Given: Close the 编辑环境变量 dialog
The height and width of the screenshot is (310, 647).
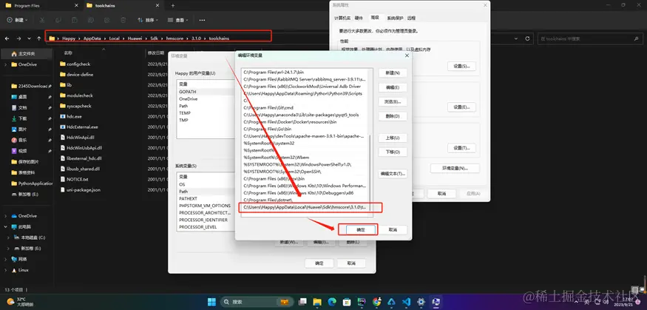Looking at the screenshot, I should (407, 55).
